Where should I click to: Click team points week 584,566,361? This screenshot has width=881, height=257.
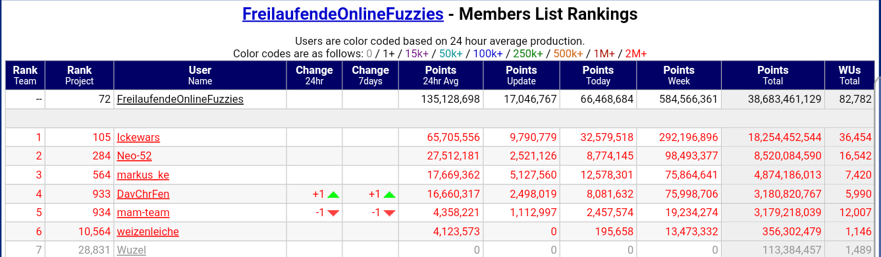(x=688, y=100)
